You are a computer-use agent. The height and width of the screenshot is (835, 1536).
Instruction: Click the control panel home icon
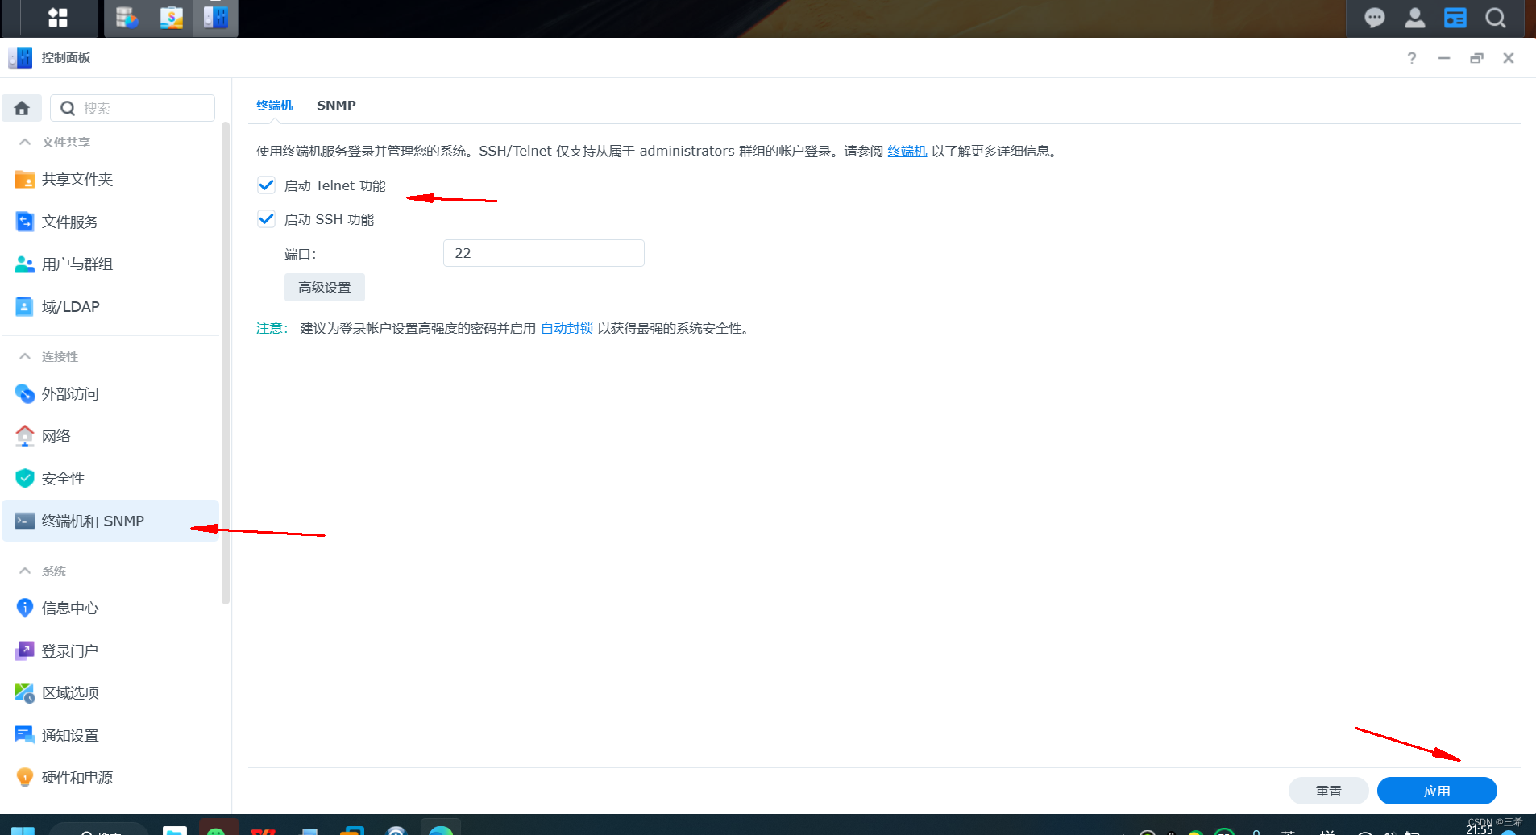click(x=22, y=107)
